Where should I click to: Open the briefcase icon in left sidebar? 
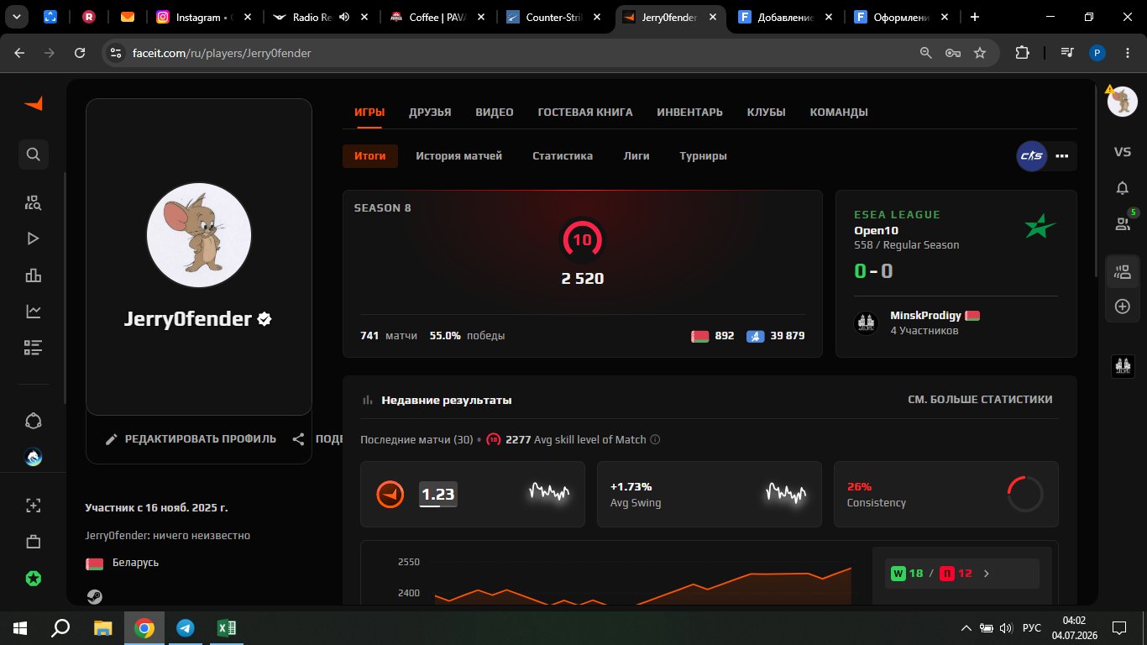coord(34,542)
